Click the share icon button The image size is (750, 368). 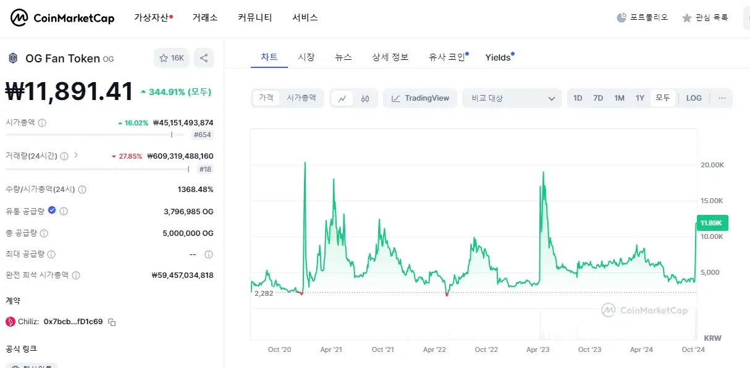coord(204,58)
